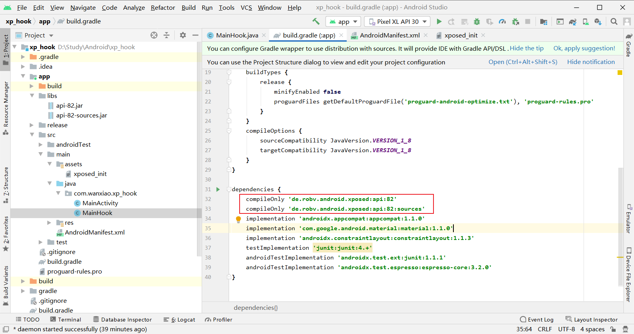Open the Refactor menu
The width and height of the screenshot is (634, 334).
tap(163, 7)
